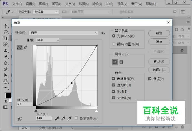Select the Move tool
192x131 pixels.
pos(5,26)
